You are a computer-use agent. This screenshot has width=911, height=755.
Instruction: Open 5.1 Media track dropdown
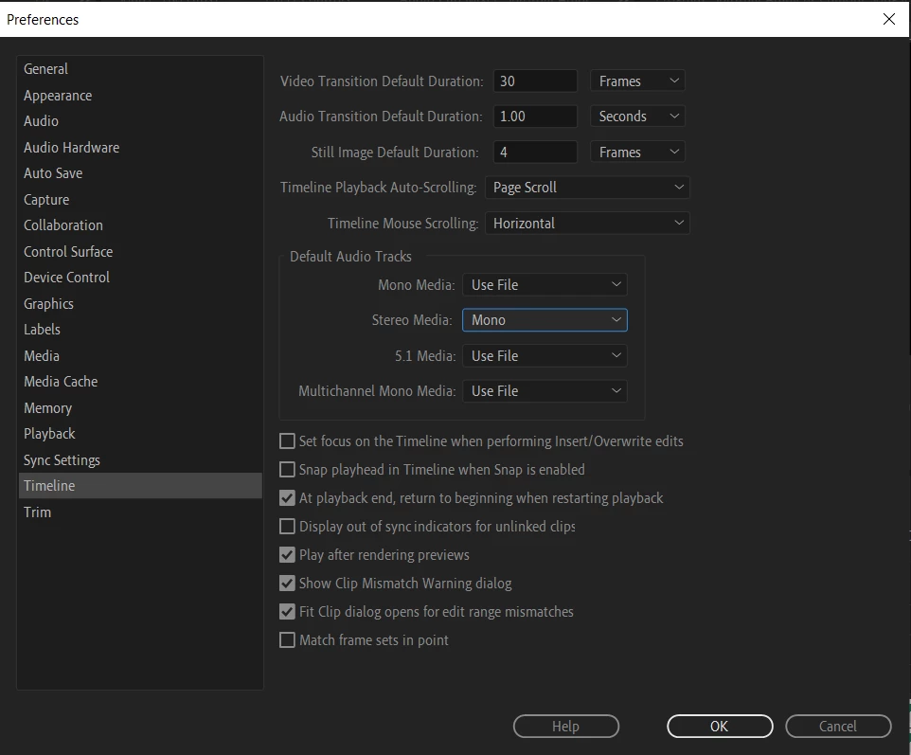[x=545, y=355]
